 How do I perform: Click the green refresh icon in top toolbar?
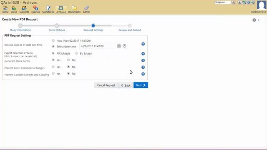[x=244, y=2]
